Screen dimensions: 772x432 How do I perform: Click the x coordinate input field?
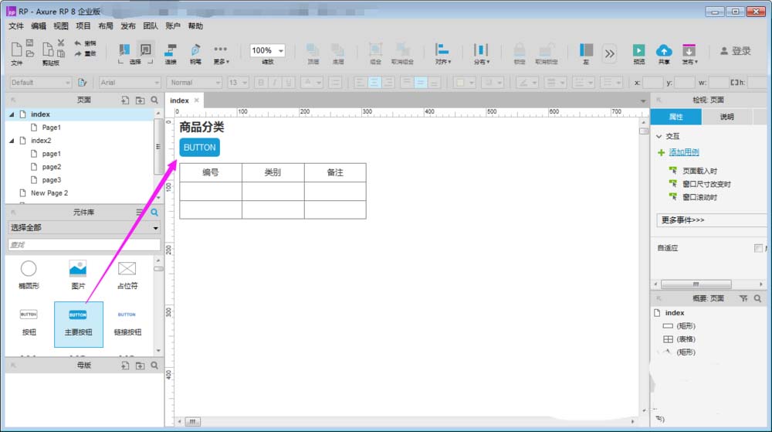tap(653, 82)
